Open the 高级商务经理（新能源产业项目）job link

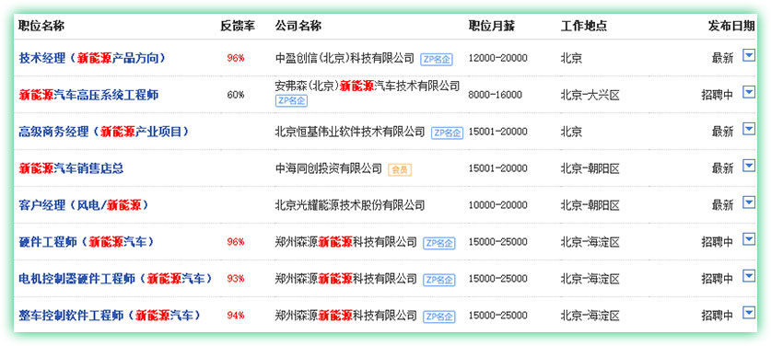(104, 132)
